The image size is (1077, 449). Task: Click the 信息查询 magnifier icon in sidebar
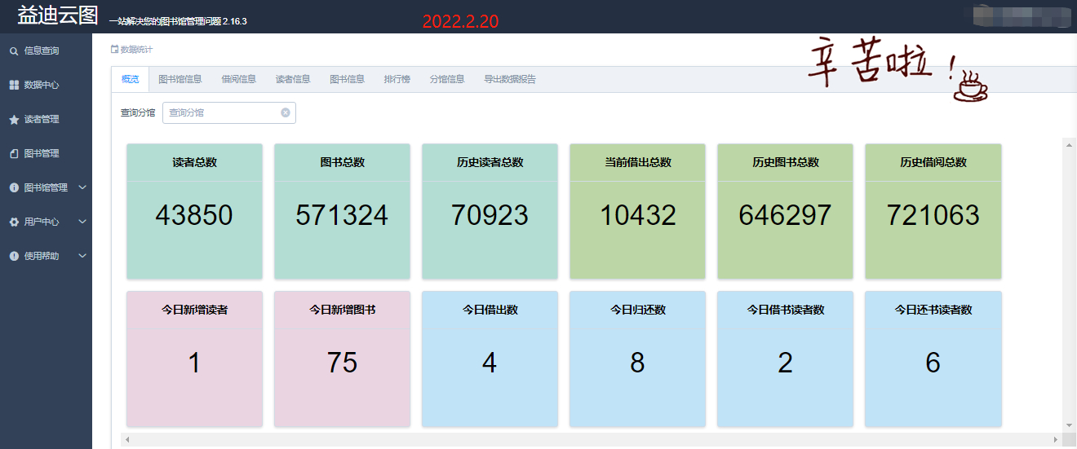(14, 51)
